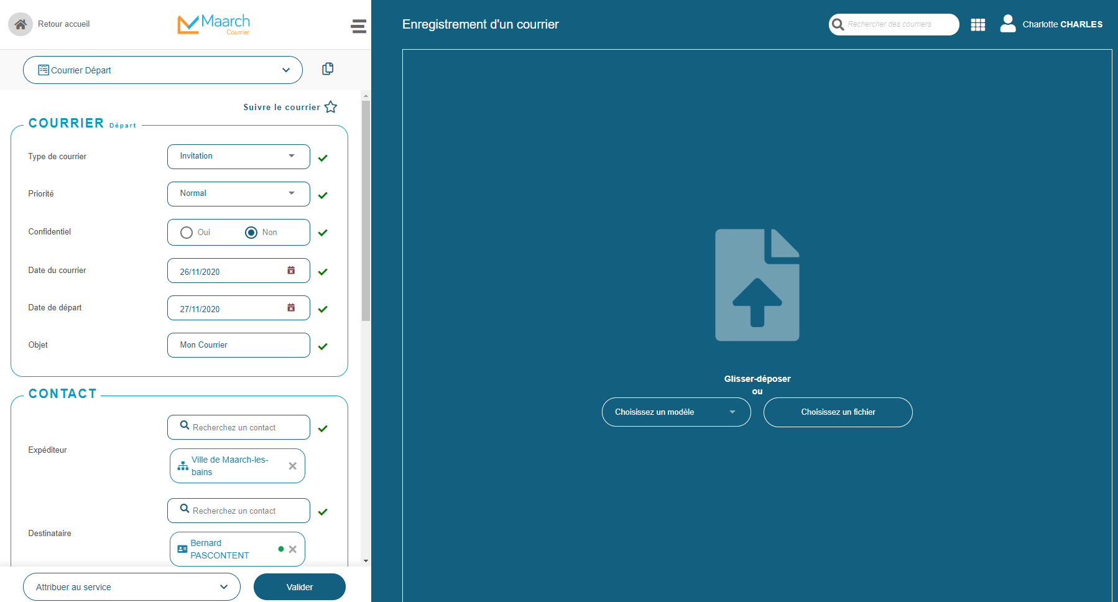Remove Bernard PASCONTENT recipient
Image resolution: width=1118 pixels, height=602 pixels.
[x=293, y=549]
